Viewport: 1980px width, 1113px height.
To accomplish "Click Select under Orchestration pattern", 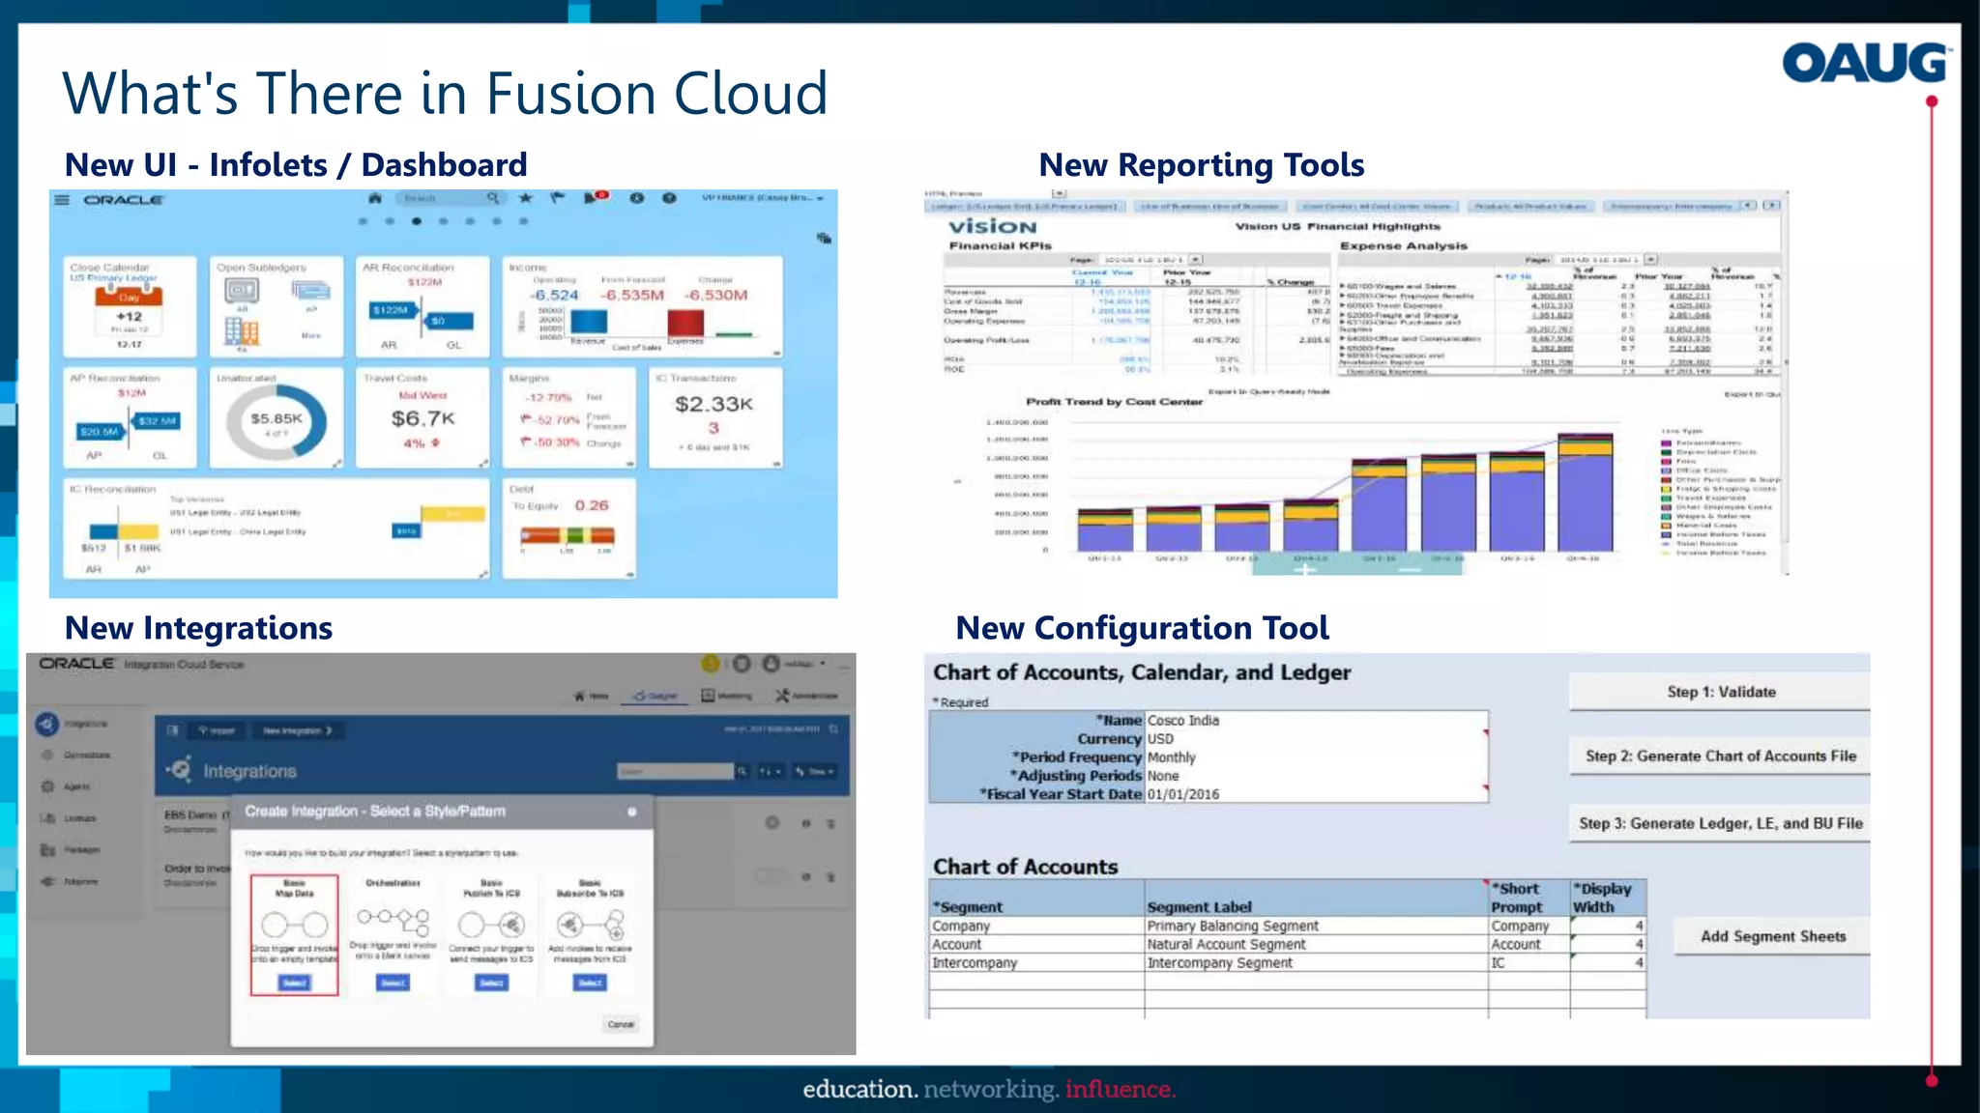I will click(x=393, y=983).
